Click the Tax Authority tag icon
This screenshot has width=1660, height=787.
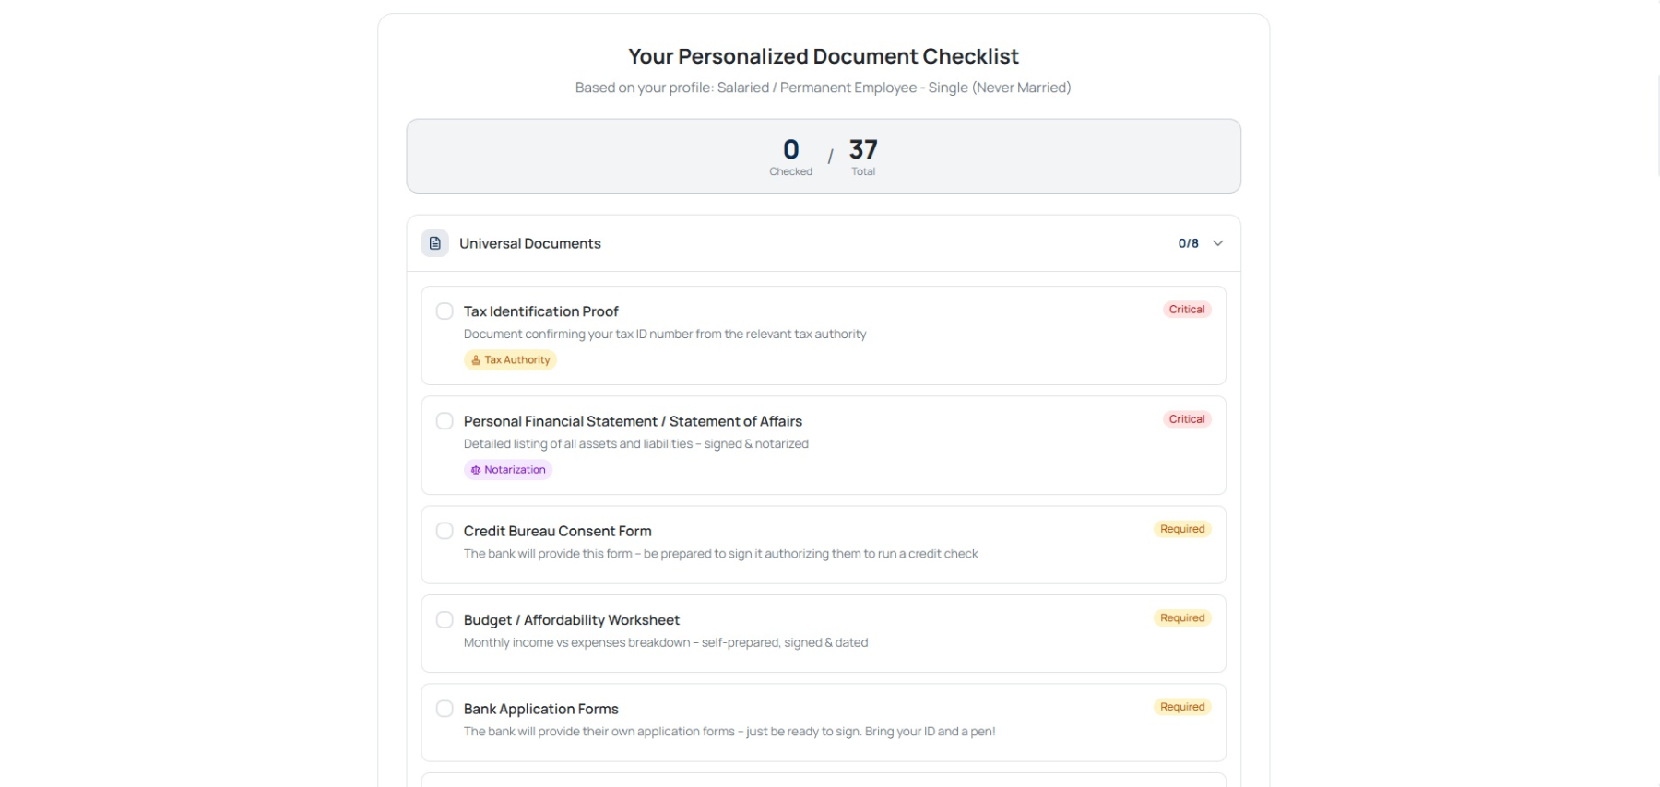[476, 360]
